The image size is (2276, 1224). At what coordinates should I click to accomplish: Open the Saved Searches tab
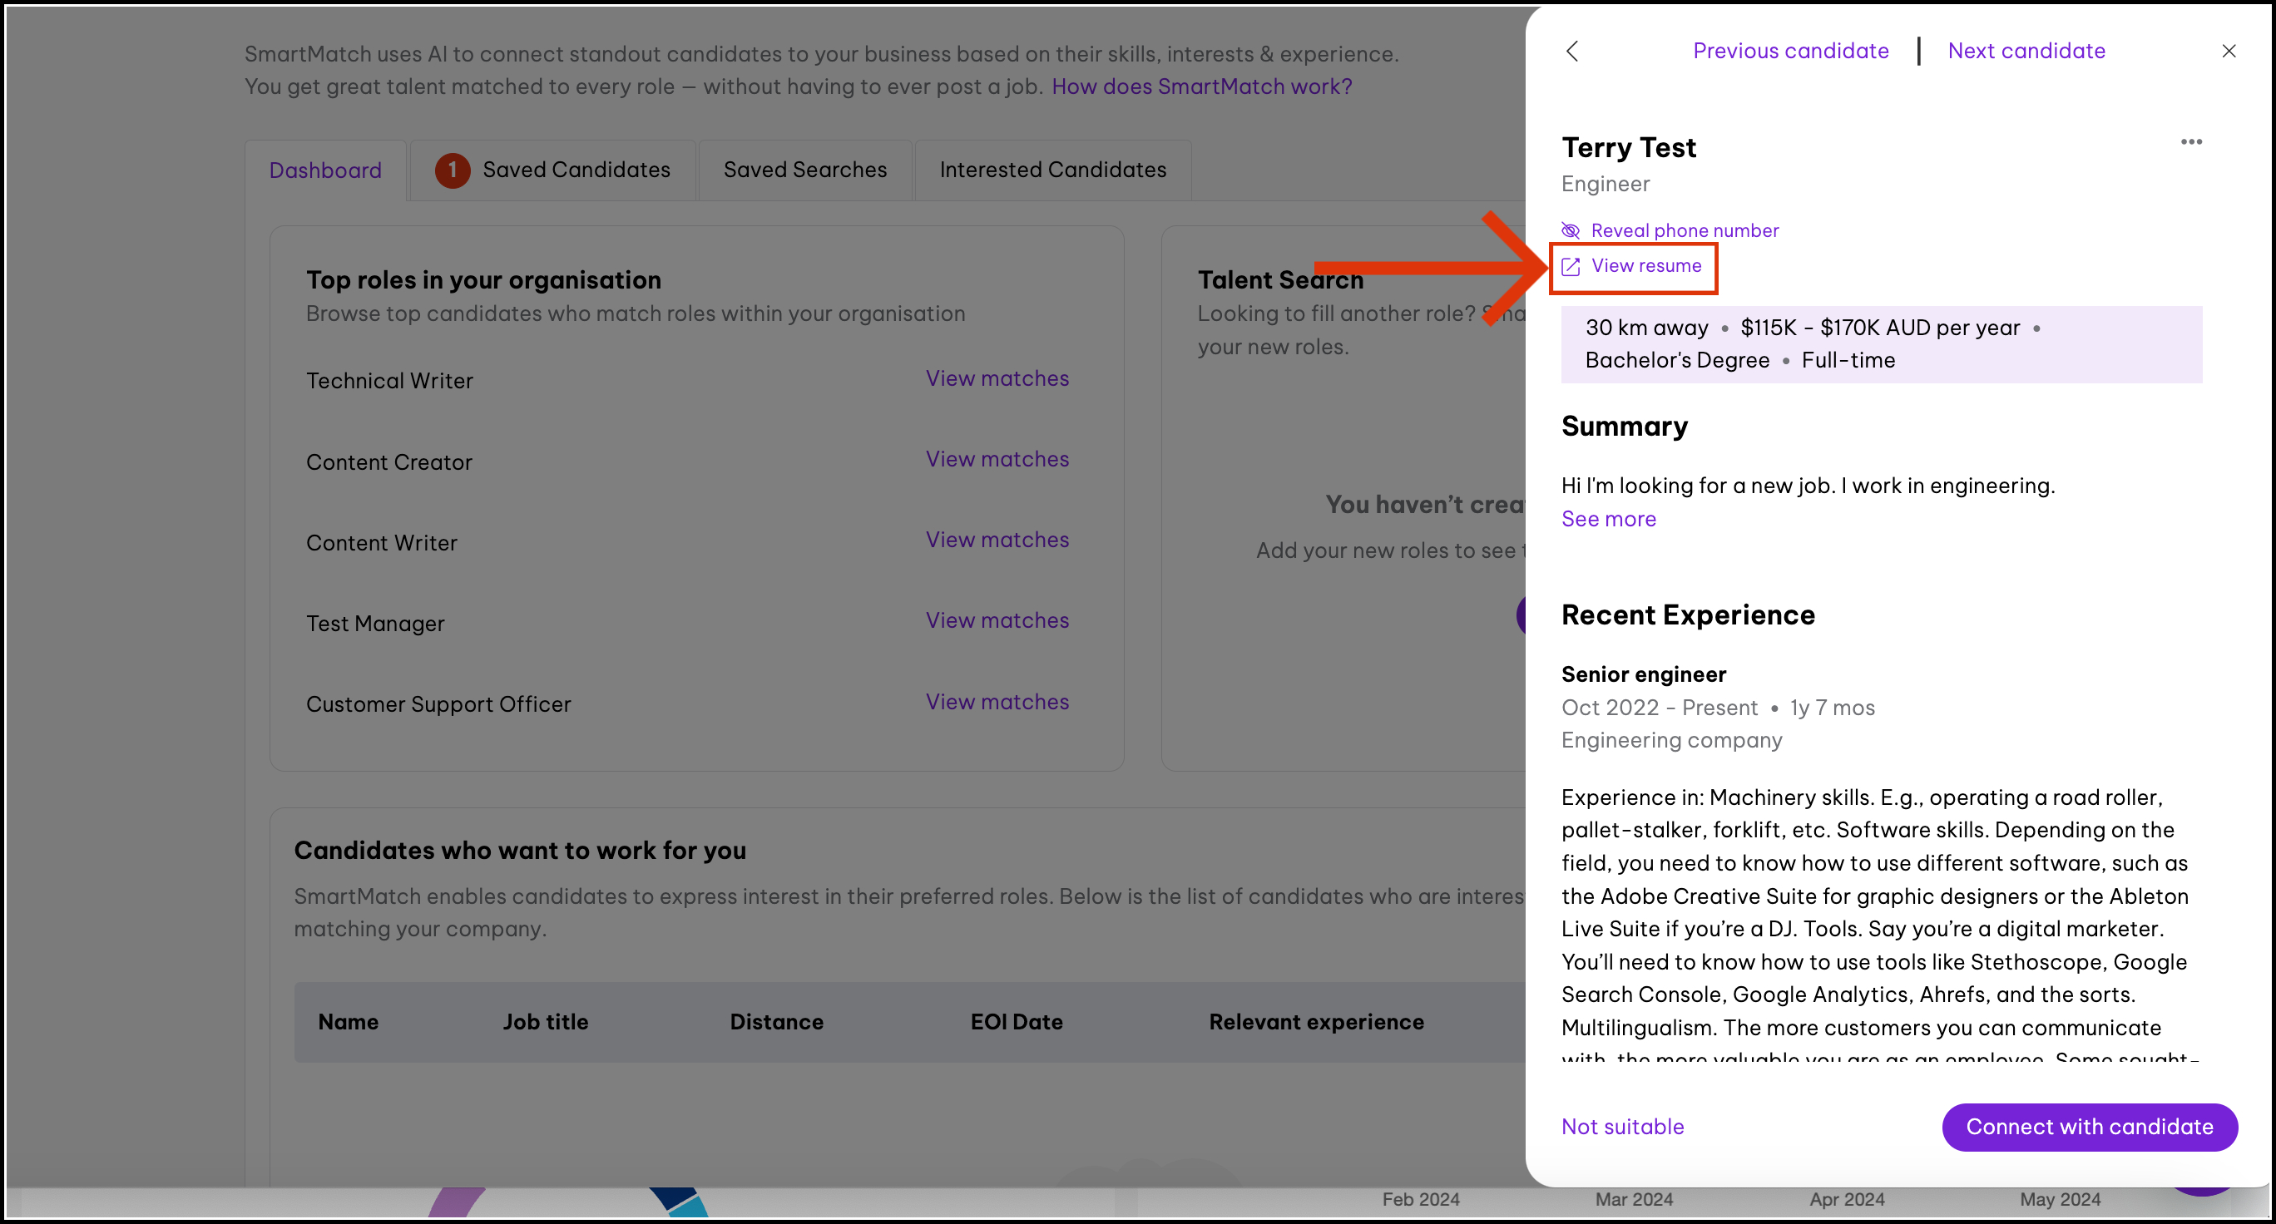pyautogui.click(x=804, y=170)
